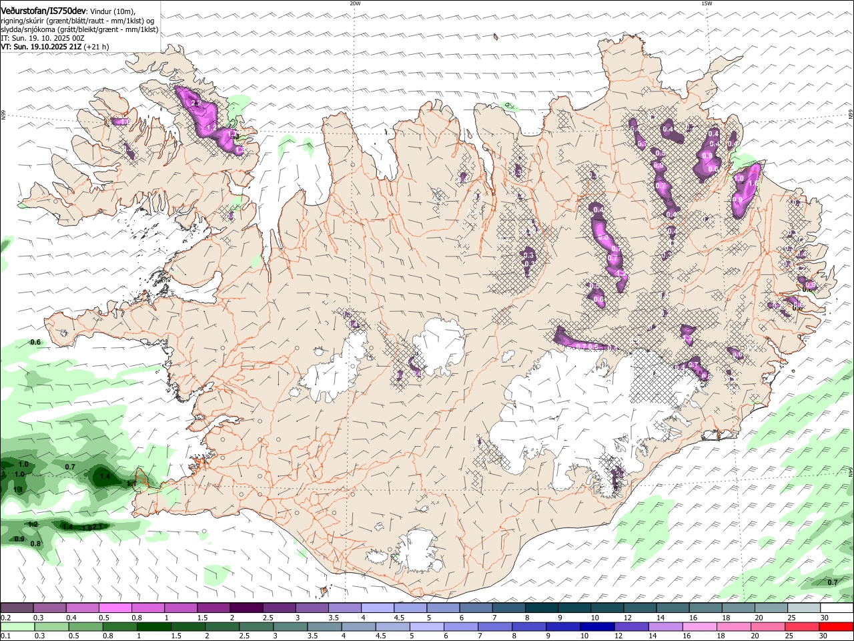Click the dark teal snow swatch between 8 and 9
This screenshot has height=641, width=854.
(x=542, y=608)
